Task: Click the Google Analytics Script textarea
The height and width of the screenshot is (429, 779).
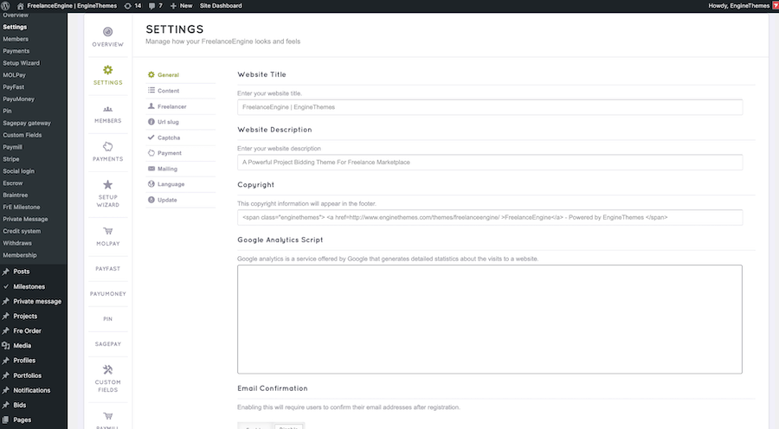Action: tap(490, 319)
